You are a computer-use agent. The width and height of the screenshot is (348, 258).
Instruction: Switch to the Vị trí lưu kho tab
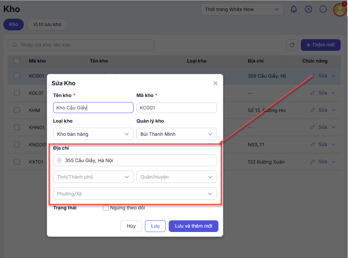click(x=47, y=25)
